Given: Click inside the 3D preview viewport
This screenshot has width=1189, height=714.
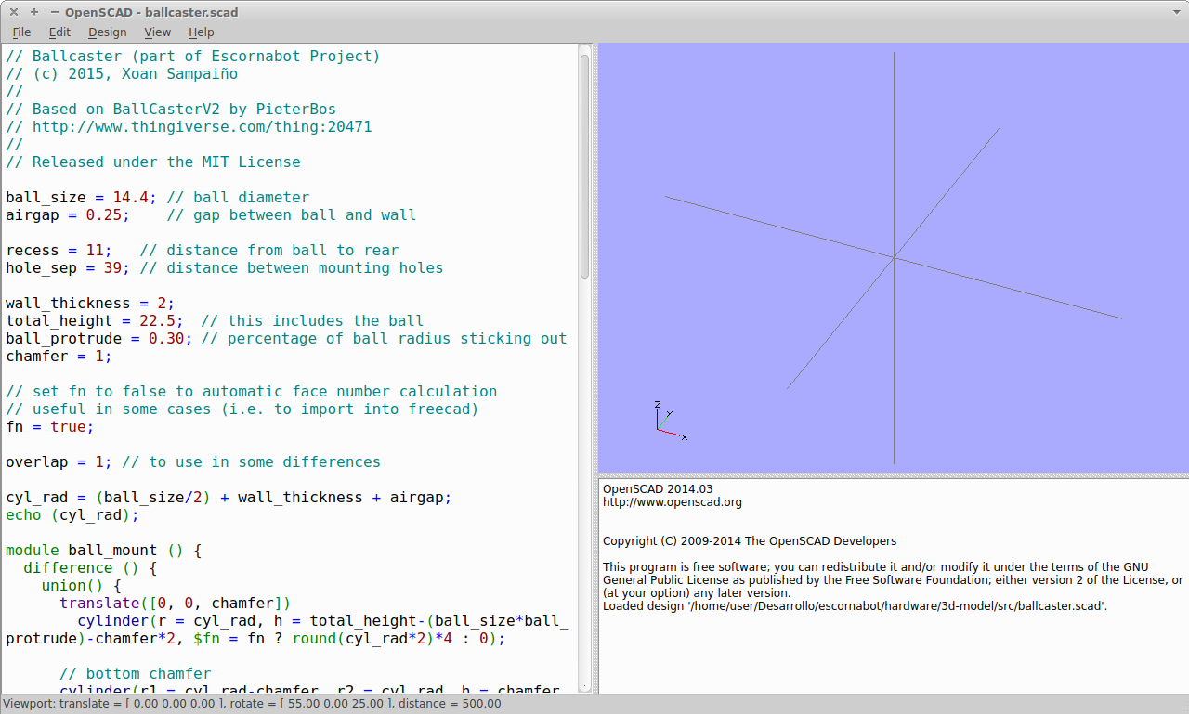Looking at the screenshot, I should [893, 257].
